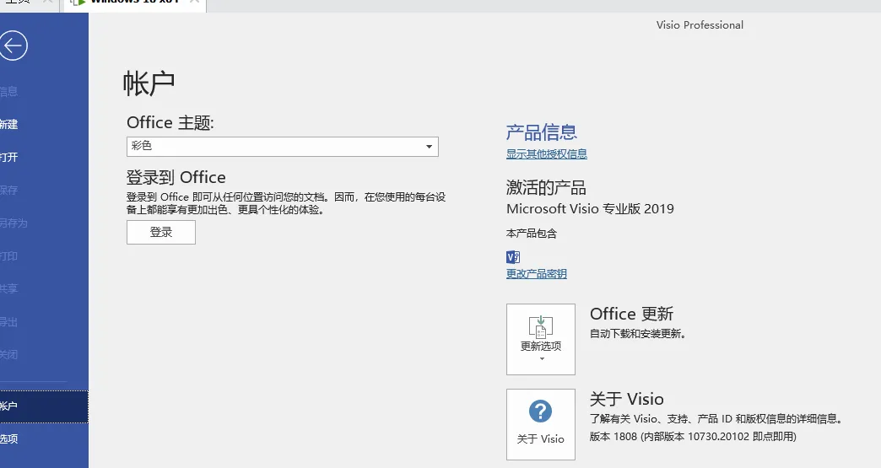Click the 登录 sign-in button
Viewport: 881px width, 468px height.
pyautogui.click(x=160, y=233)
